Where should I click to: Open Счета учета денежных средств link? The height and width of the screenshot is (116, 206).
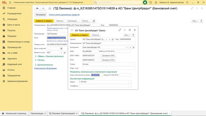(x=64, y=15)
